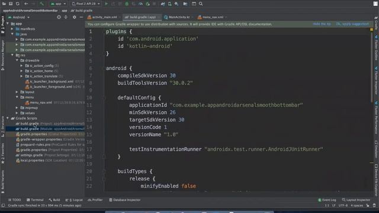Click the Attach Debugger to Android Process icon

(147, 4)
